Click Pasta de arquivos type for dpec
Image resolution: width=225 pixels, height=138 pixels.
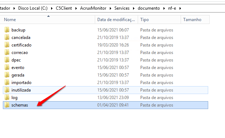click(157, 60)
